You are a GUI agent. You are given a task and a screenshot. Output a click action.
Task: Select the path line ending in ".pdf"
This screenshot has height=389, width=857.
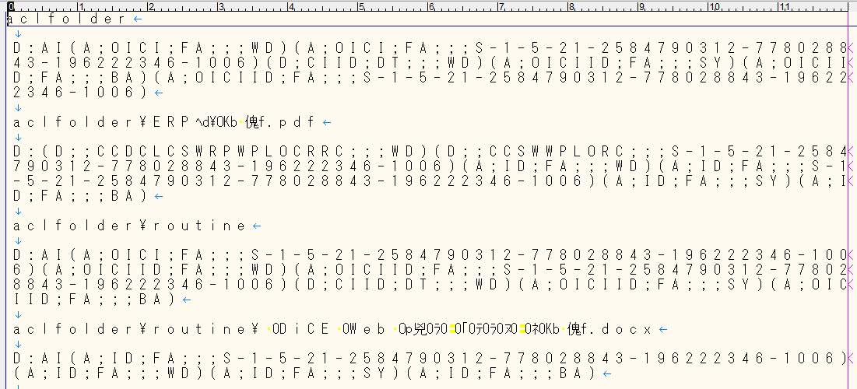click(164, 122)
